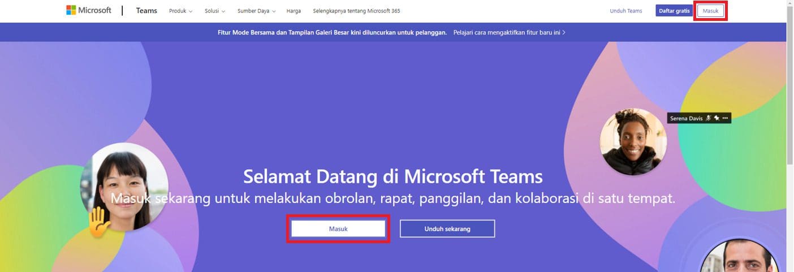Click Serena Davis's round portrait

(x=633, y=141)
